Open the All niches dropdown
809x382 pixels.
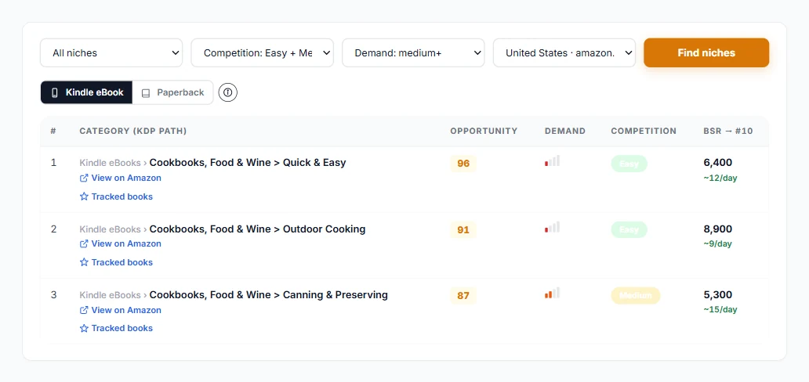[x=111, y=52]
